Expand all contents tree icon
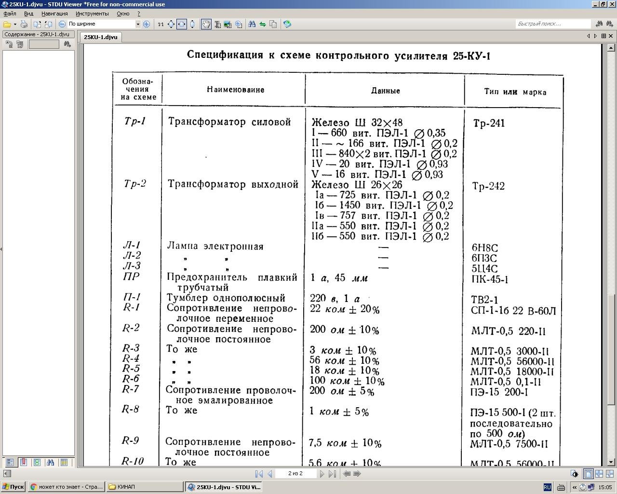 coord(9,44)
